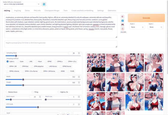The image size is (168, 115).
Task: Click the Width value box showing 512
Action: pos(75,77)
